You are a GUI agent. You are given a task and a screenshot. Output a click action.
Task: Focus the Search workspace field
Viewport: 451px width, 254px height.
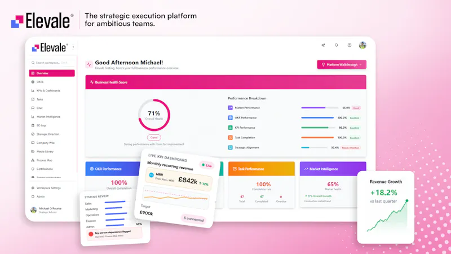pos(52,63)
